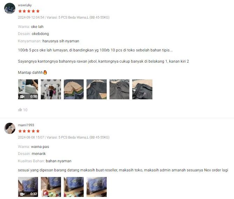Open marni1993's profile avatar
The image size is (234, 199).
coord(10,128)
